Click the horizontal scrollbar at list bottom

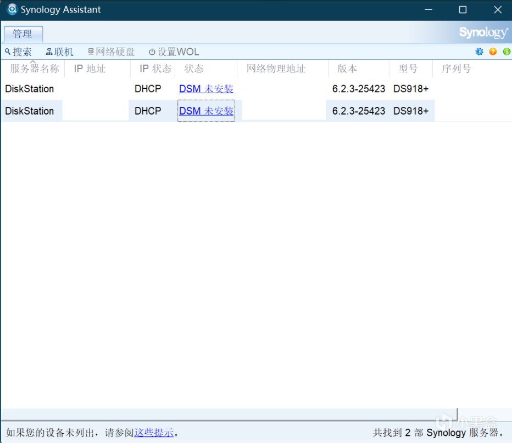[229, 414]
